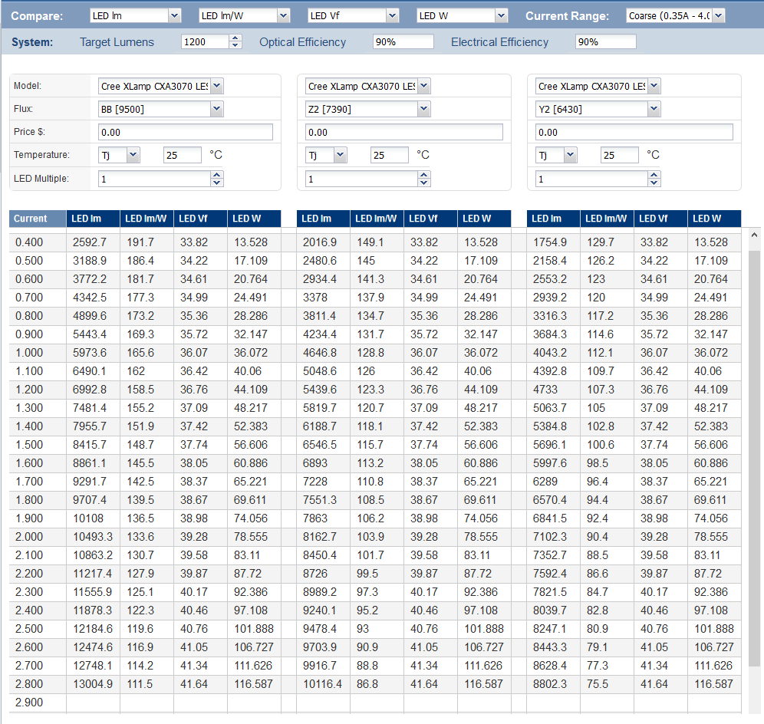Click the Target Lumens value field

pyautogui.click(x=205, y=42)
